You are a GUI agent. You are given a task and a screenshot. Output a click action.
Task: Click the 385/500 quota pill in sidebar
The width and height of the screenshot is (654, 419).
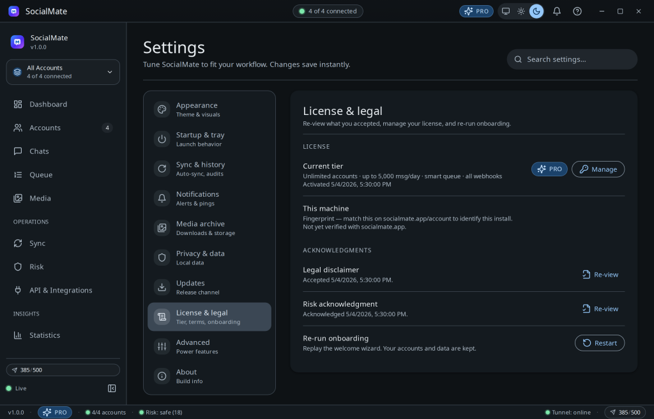pyautogui.click(x=63, y=370)
